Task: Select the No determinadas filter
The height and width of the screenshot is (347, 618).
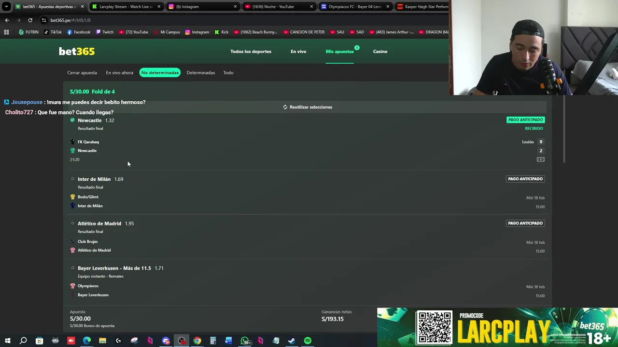Action: [160, 73]
